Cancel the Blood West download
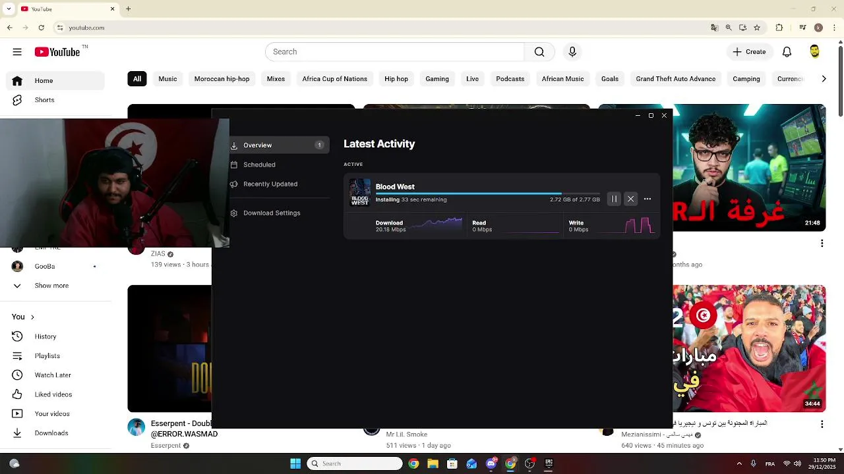This screenshot has height=474, width=844. point(631,199)
